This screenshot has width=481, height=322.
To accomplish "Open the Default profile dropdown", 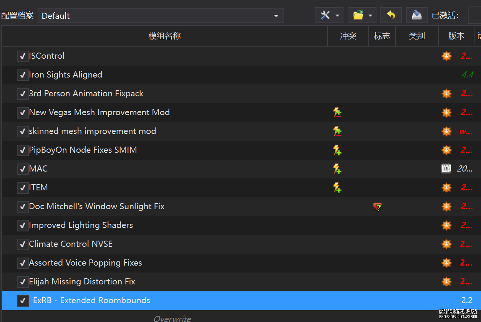I will coord(160,16).
